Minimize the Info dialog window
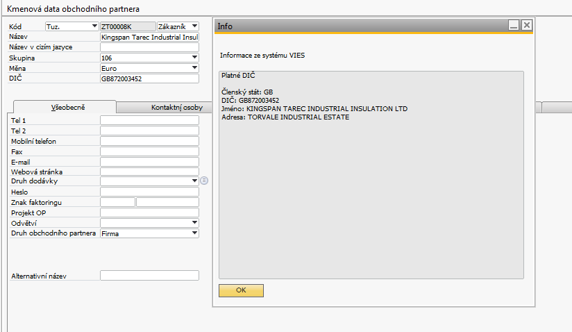Image resolution: width=572 pixels, height=332 pixels. (x=514, y=25)
